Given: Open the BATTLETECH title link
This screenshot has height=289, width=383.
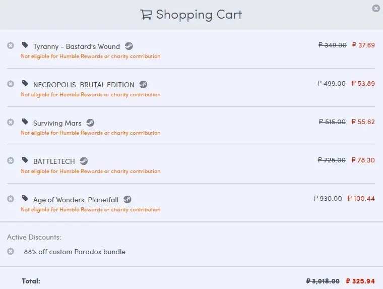Looking at the screenshot, I should point(54,161).
